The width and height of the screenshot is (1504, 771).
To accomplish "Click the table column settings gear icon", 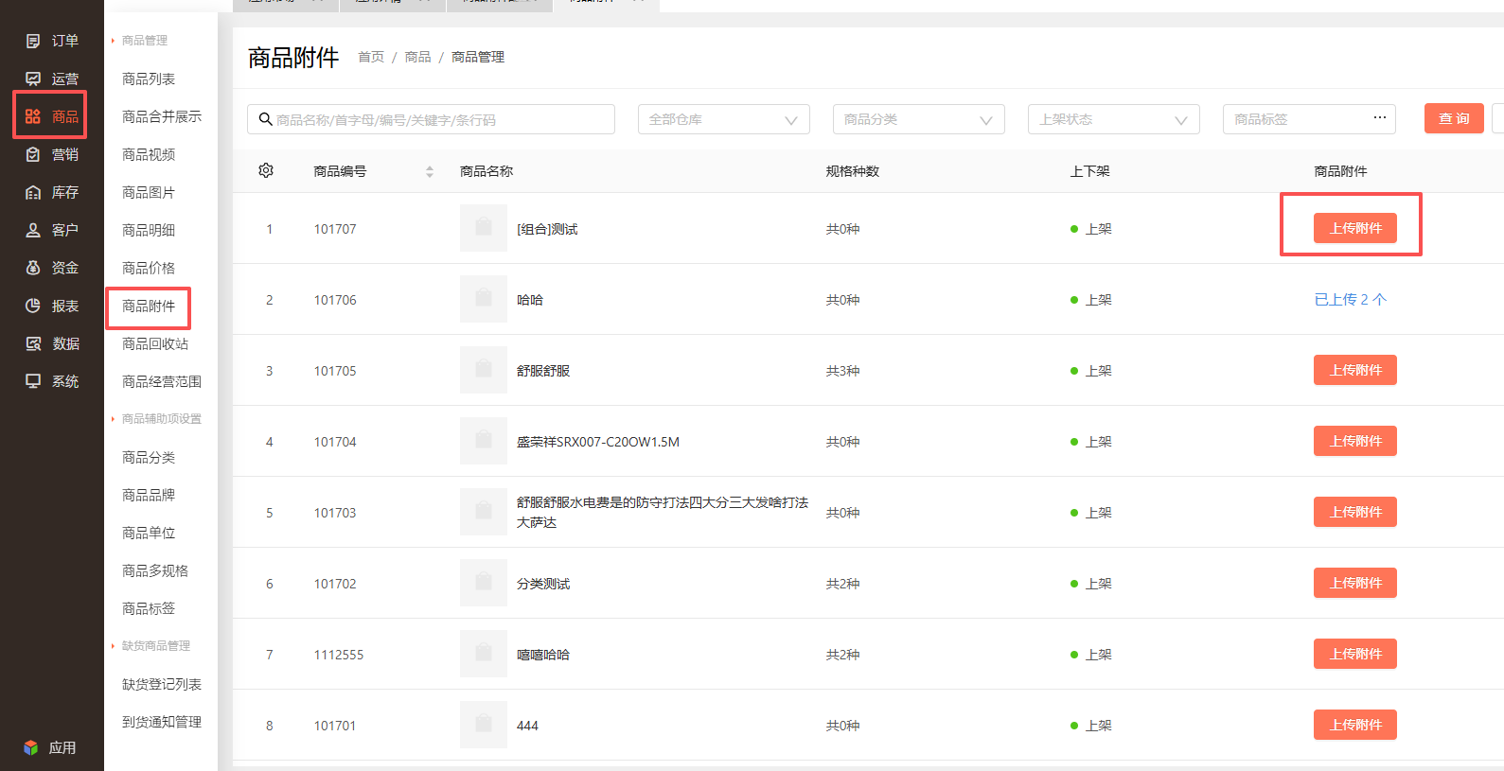I will [266, 170].
